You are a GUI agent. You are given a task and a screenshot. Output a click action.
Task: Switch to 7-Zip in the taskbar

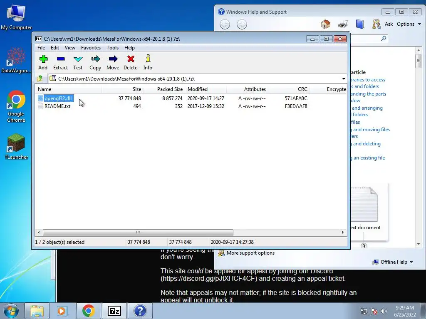click(x=114, y=311)
